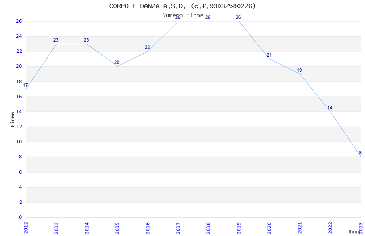Click the y-axis value 10
The width and height of the screenshot is (365, 236).
click(x=19, y=142)
